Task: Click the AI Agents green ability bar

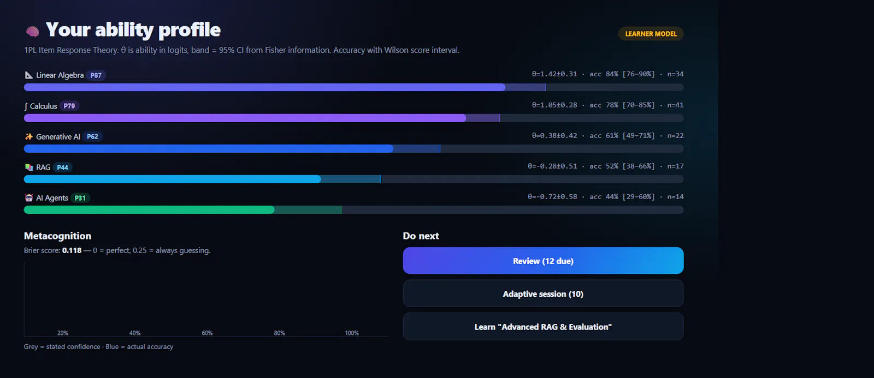Action: (353, 209)
